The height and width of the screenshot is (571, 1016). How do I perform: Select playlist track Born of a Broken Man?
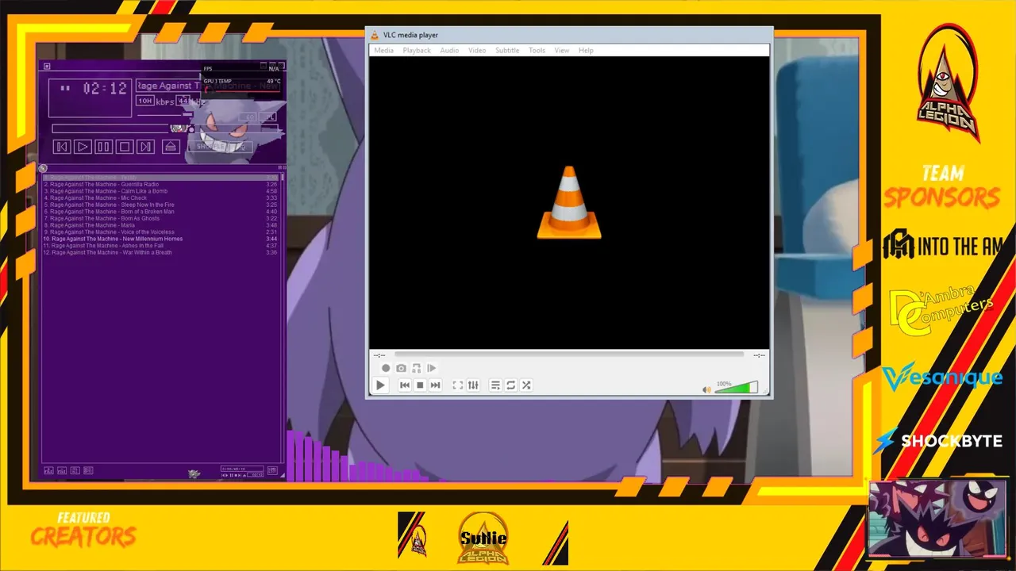[160, 212]
